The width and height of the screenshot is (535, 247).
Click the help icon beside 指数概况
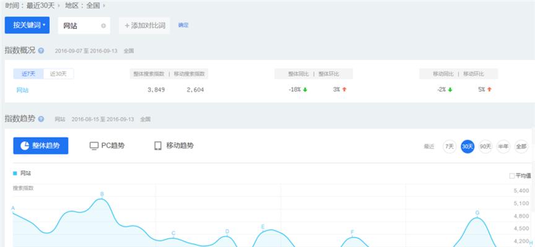(x=41, y=51)
